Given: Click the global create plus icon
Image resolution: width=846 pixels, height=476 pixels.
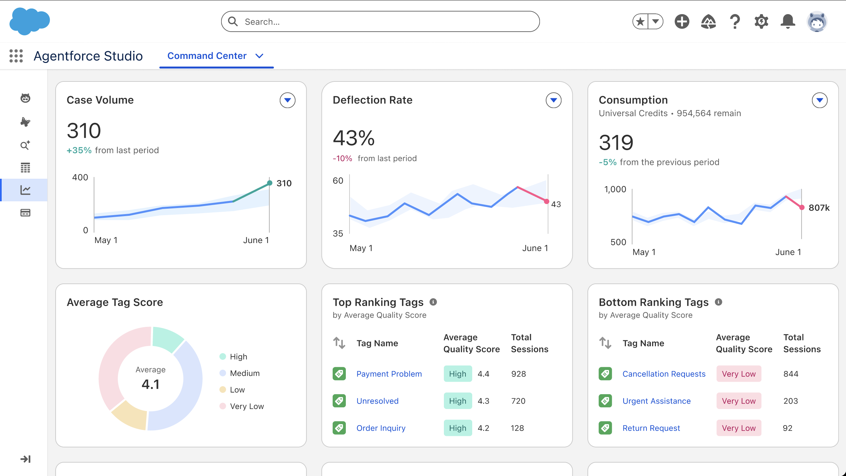Looking at the screenshot, I should click(x=682, y=22).
